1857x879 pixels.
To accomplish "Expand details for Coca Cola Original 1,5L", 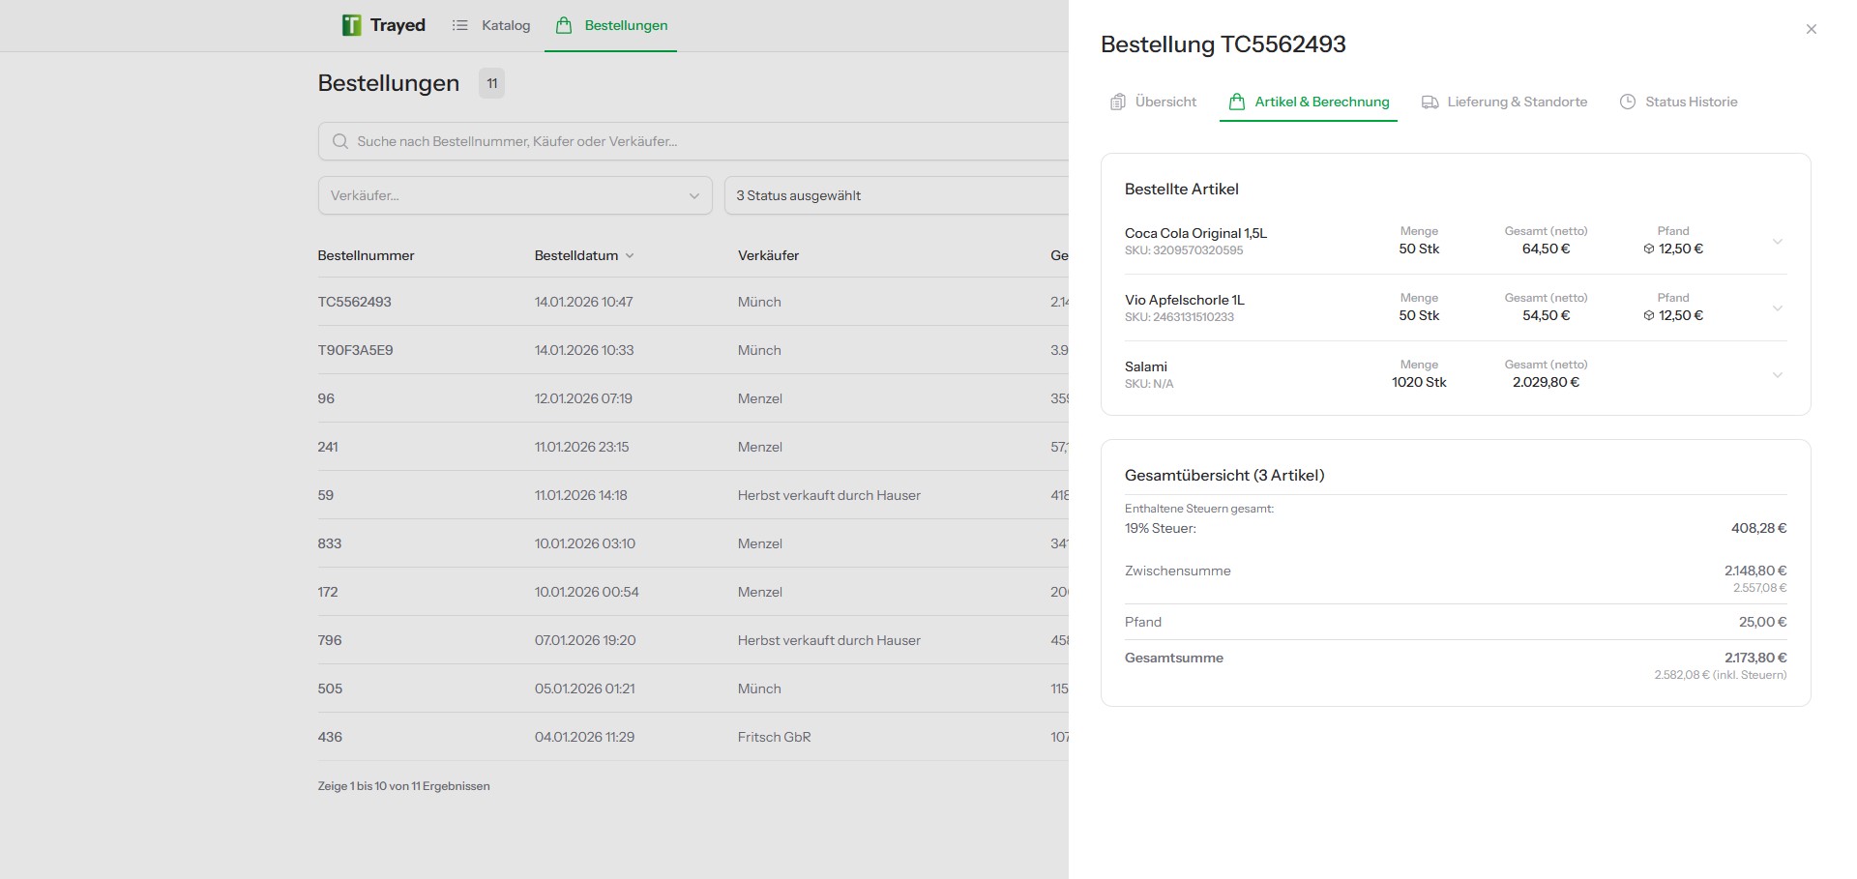I will (x=1778, y=241).
